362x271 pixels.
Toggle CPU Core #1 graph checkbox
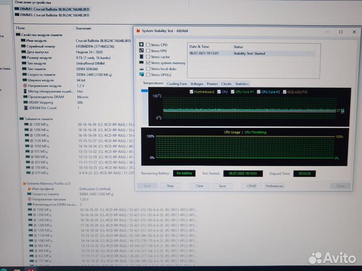pyautogui.click(x=232, y=92)
